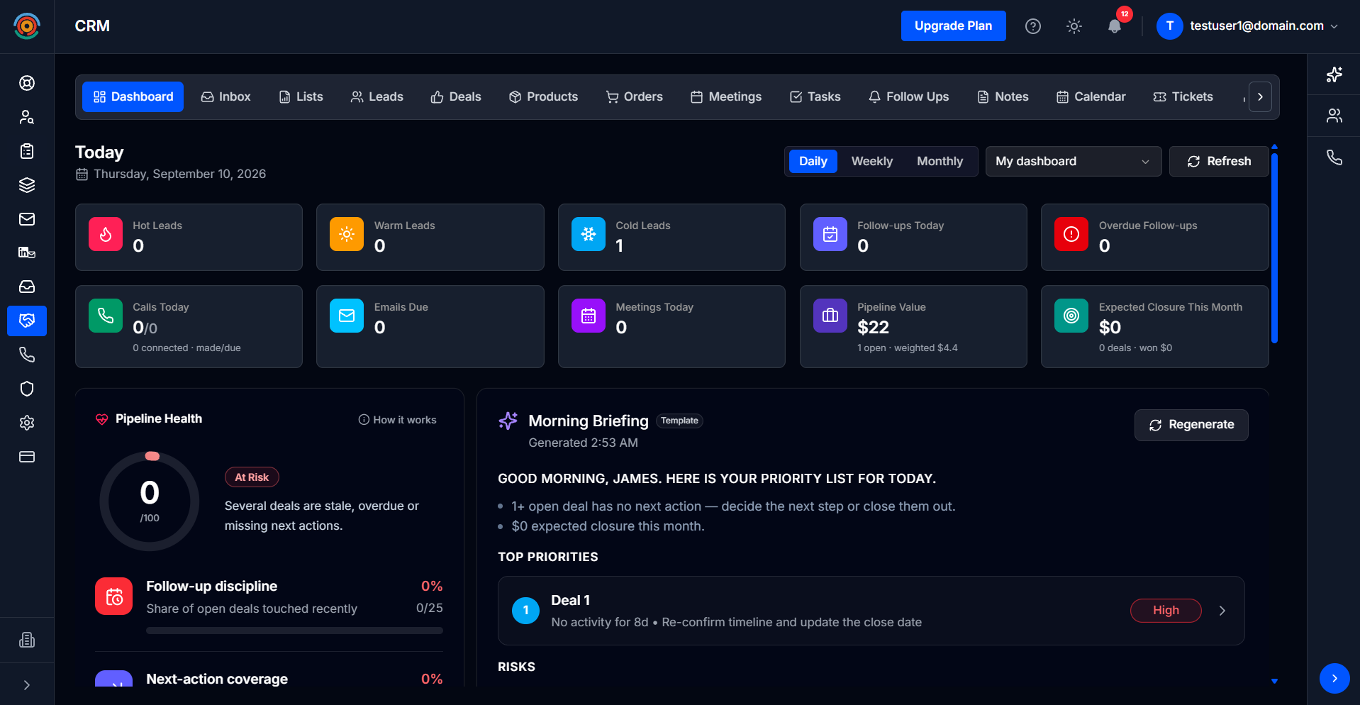
Task: Open the Cold Leads card
Action: tap(671, 237)
